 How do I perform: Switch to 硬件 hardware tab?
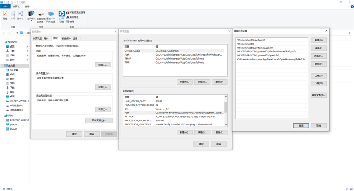[46, 39]
